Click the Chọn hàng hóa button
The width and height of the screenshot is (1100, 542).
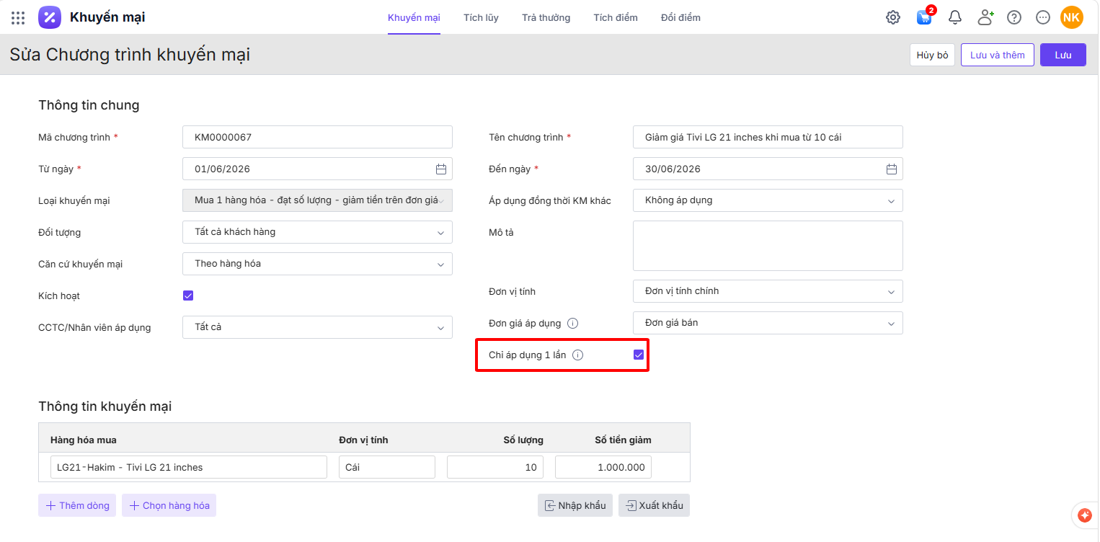169,505
